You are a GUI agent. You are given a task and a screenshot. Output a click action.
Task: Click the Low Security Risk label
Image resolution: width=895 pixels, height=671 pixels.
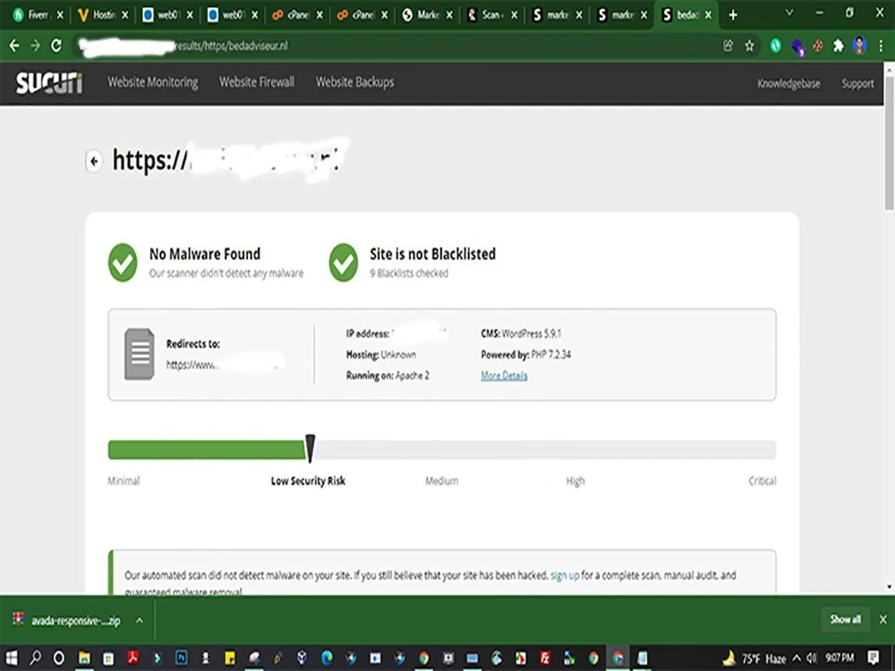[308, 481]
